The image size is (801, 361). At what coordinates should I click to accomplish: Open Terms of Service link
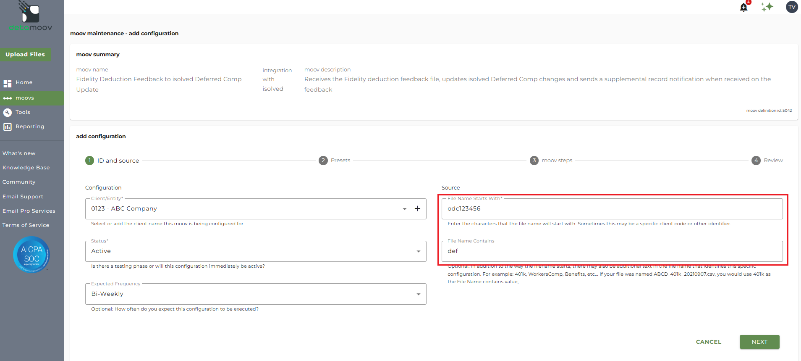tap(26, 225)
